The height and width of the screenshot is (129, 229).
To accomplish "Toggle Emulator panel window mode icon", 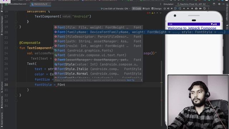I will click(x=214, y=4).
